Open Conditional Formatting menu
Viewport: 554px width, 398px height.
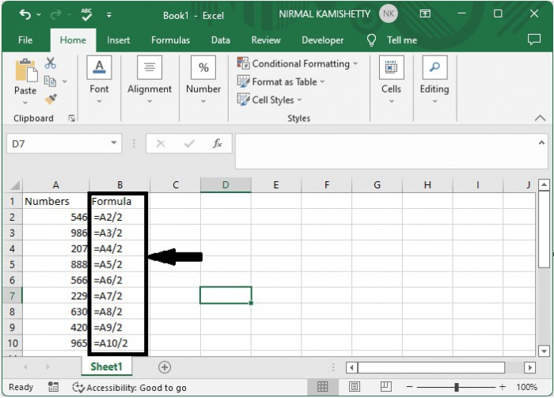click(298, 63)
